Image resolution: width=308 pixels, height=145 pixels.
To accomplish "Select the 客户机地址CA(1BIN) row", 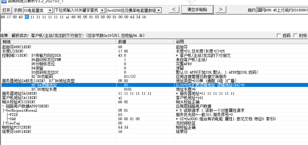I will coord(154,98).
